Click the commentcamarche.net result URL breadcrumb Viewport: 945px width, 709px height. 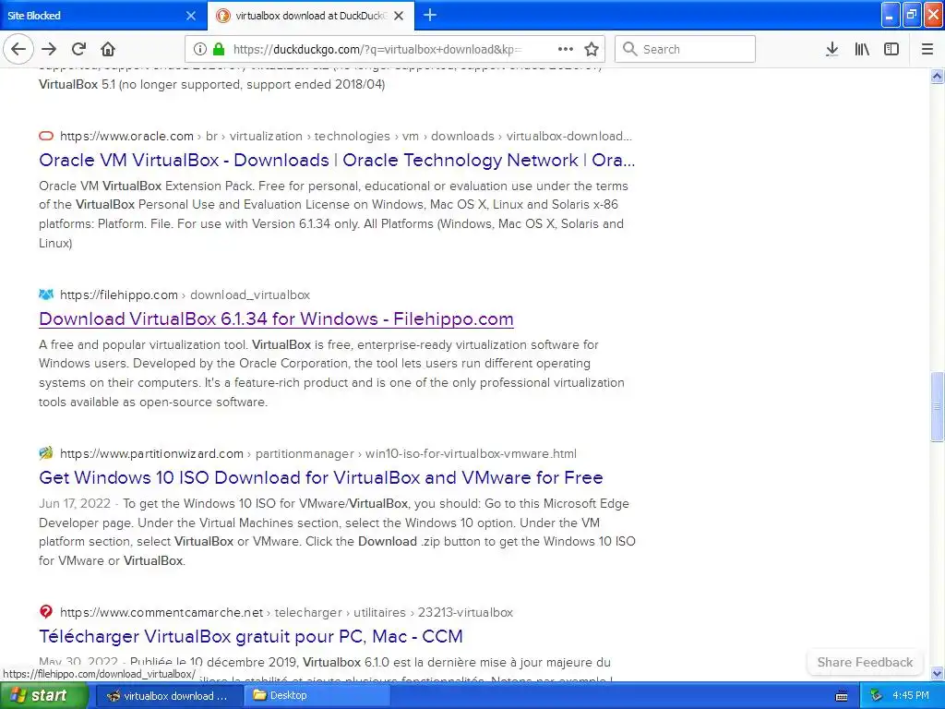tap(286, 613)
